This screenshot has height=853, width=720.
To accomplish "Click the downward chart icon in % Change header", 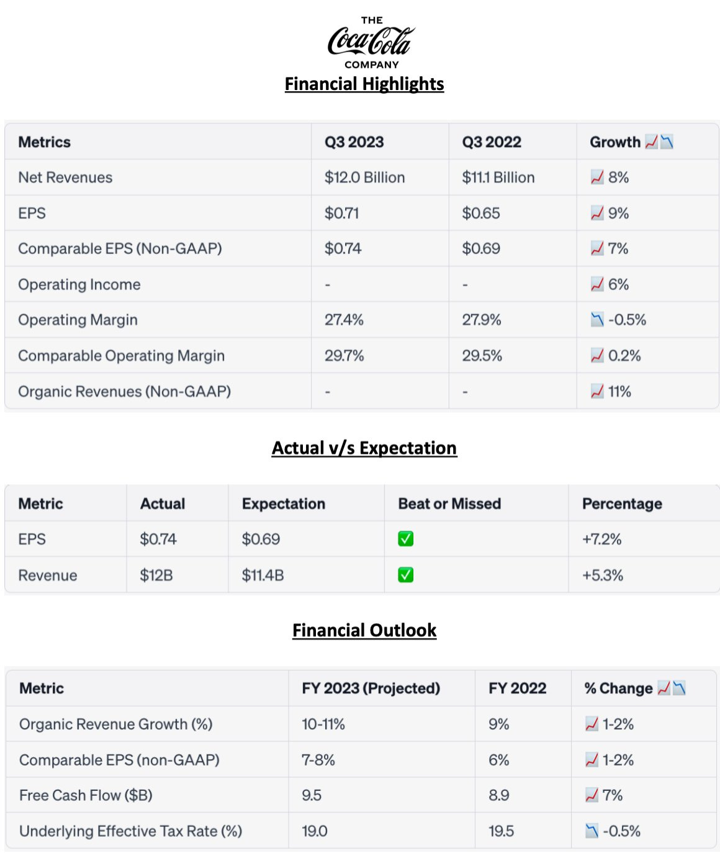I will pos(679,688).
